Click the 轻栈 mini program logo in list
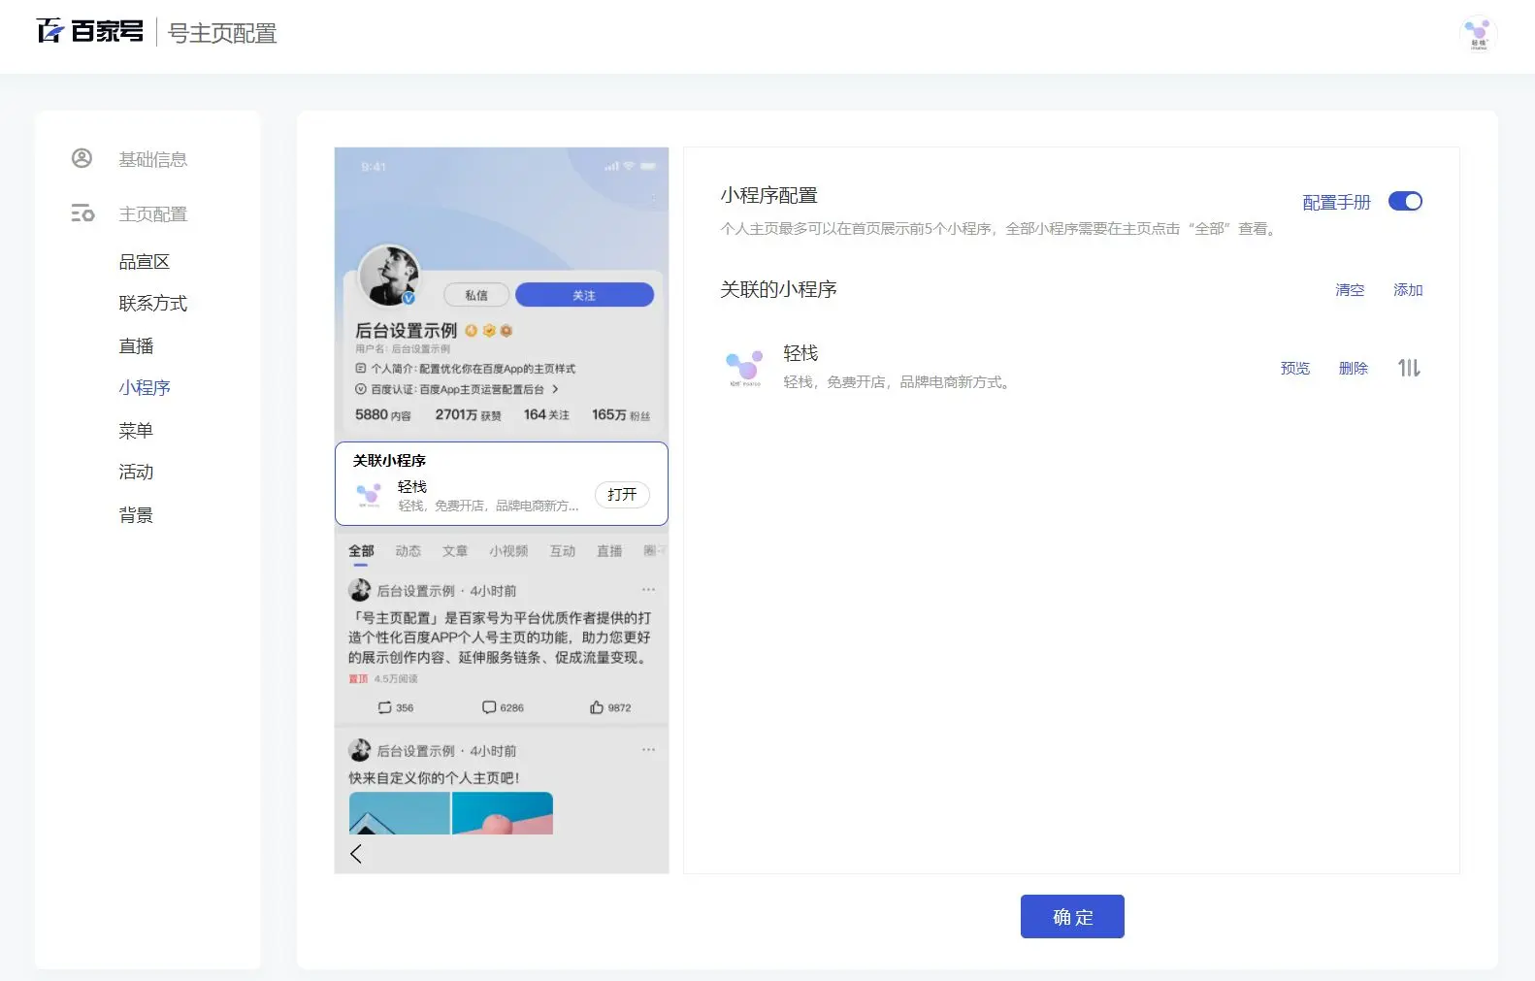 pos(744,368)
